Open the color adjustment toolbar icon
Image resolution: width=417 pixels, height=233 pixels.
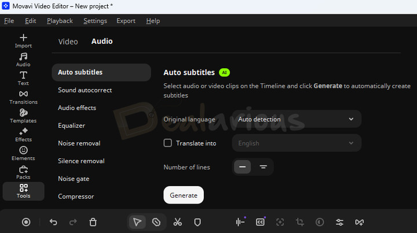(x=320, y=222)
